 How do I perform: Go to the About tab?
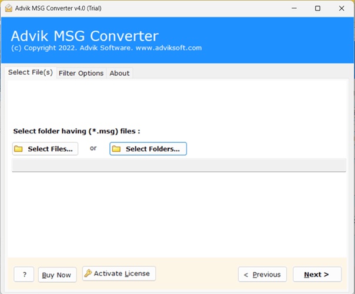pyautogui.click(x=119, y=73)
